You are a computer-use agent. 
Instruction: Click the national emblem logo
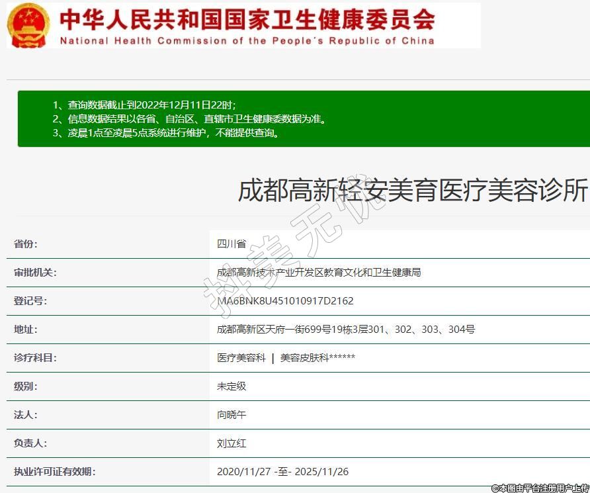click(x=28, y=25)
